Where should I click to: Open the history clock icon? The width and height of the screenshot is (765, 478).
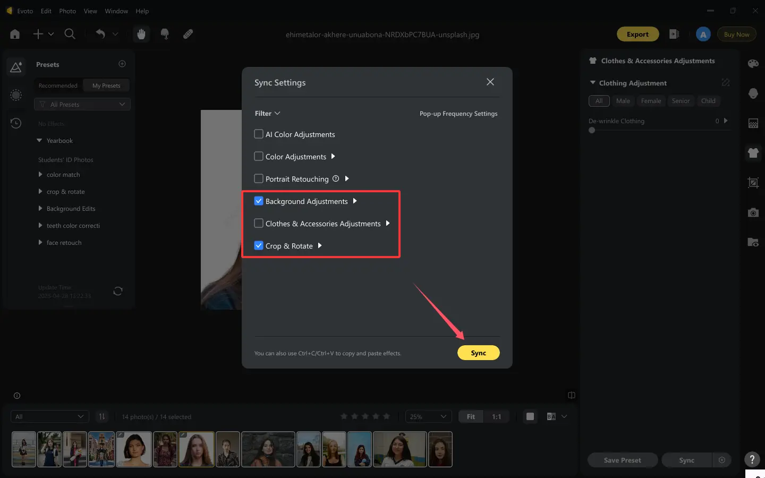pyautogui.click(x=16, y=123)
